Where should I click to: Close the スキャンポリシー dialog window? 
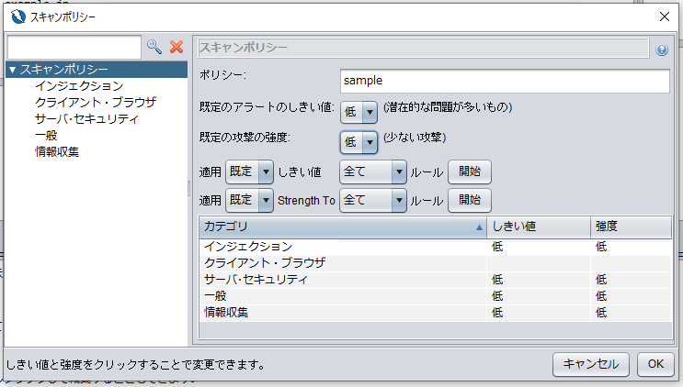(665, 17)
